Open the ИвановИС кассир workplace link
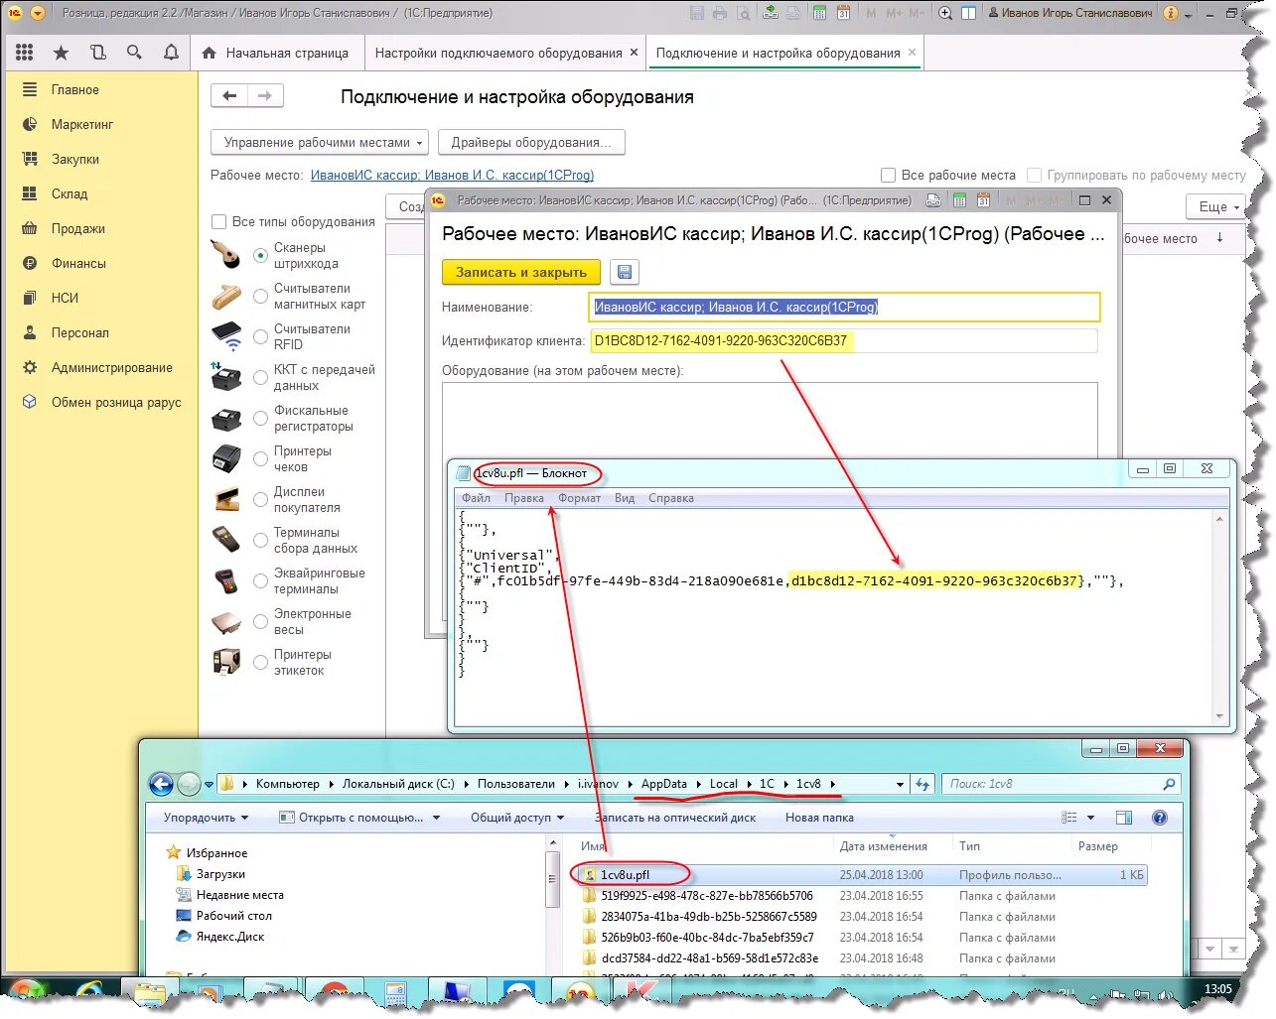This screenshot has width=1276, height=1019. [x=452, y=175]
